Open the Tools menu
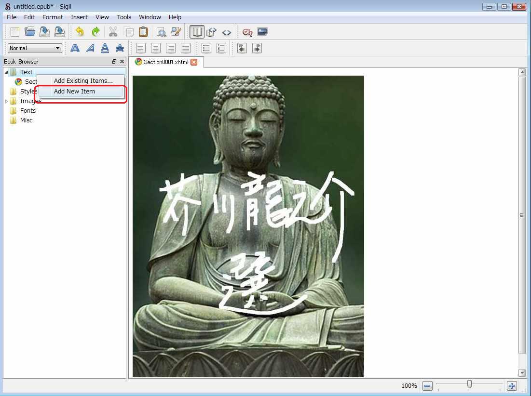Screen dimensions: 531x396 click(124, 17)
